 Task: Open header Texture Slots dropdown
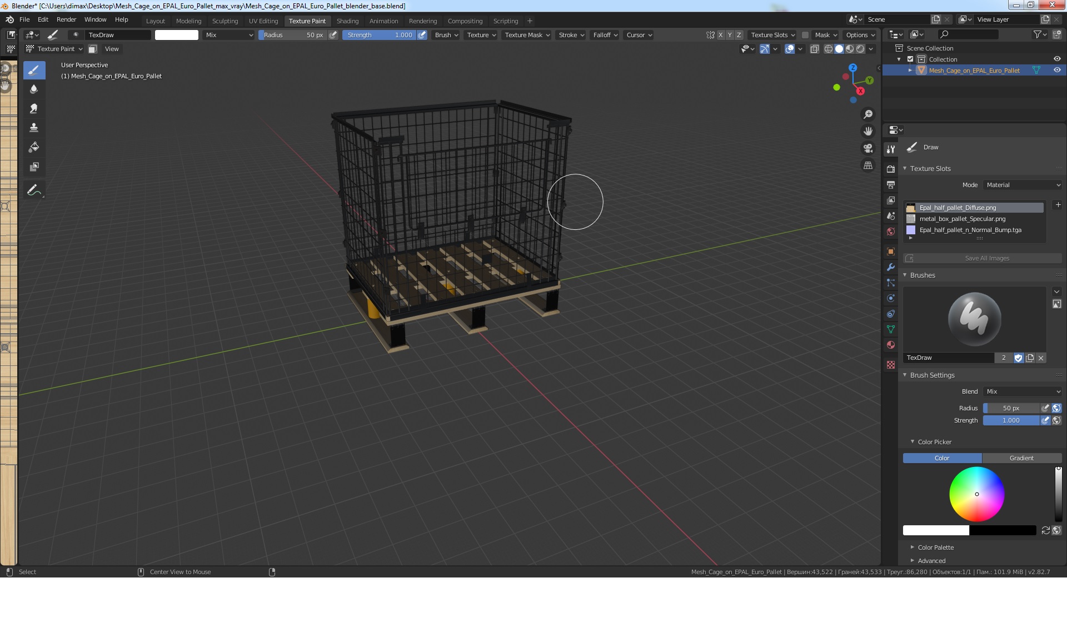point(772,35)
